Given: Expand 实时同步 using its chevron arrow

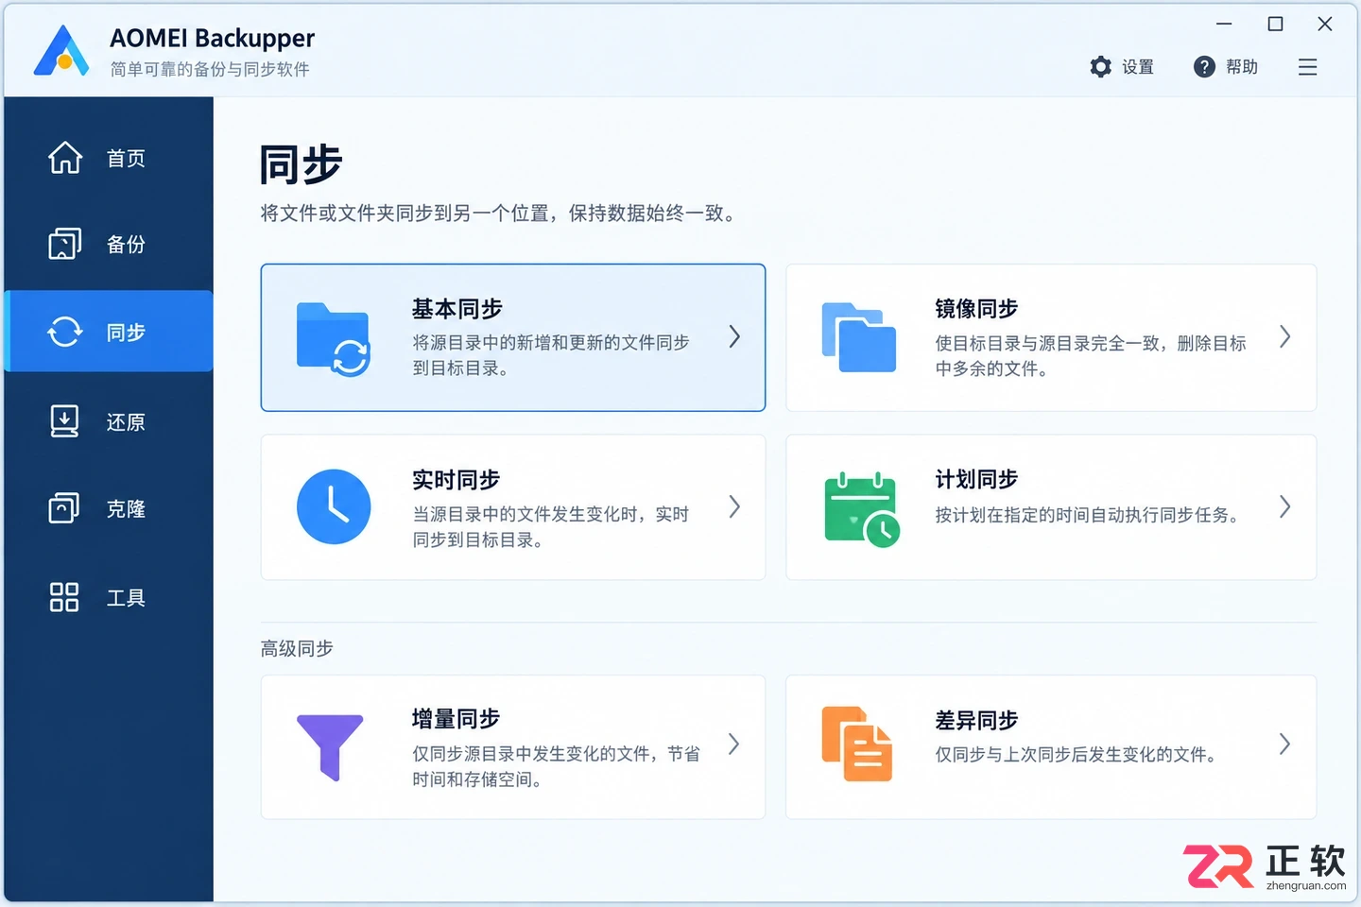Looking at the screenshot, I should [x=734, y=506].
